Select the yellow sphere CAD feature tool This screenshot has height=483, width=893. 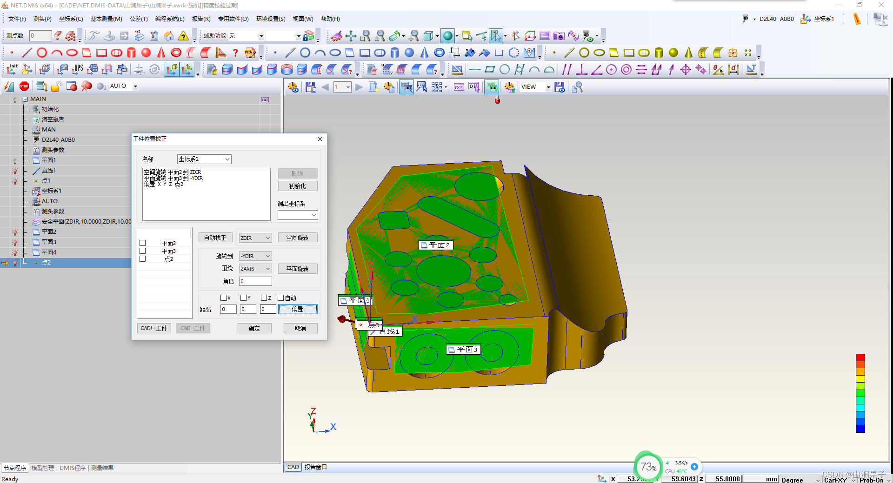point(673,53)
